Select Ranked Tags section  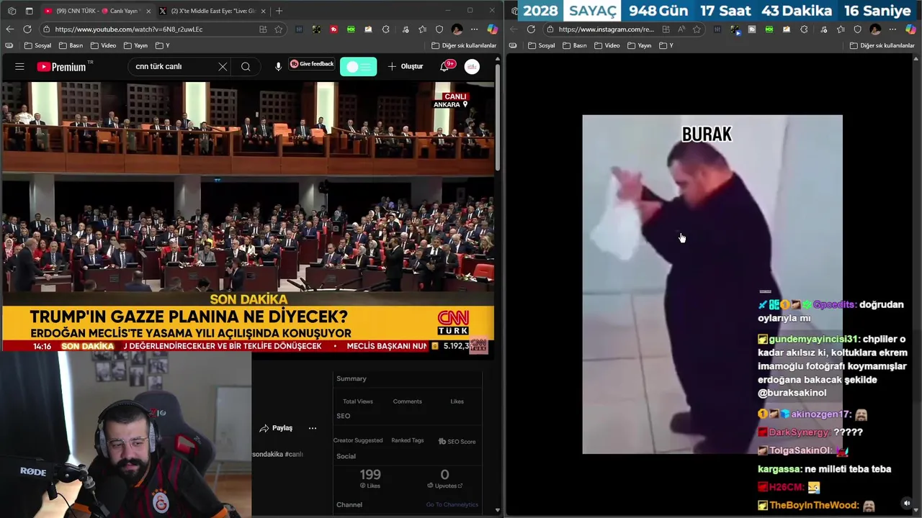click(x=407, y=440)
